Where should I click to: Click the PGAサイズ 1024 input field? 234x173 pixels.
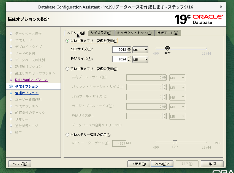120,59
